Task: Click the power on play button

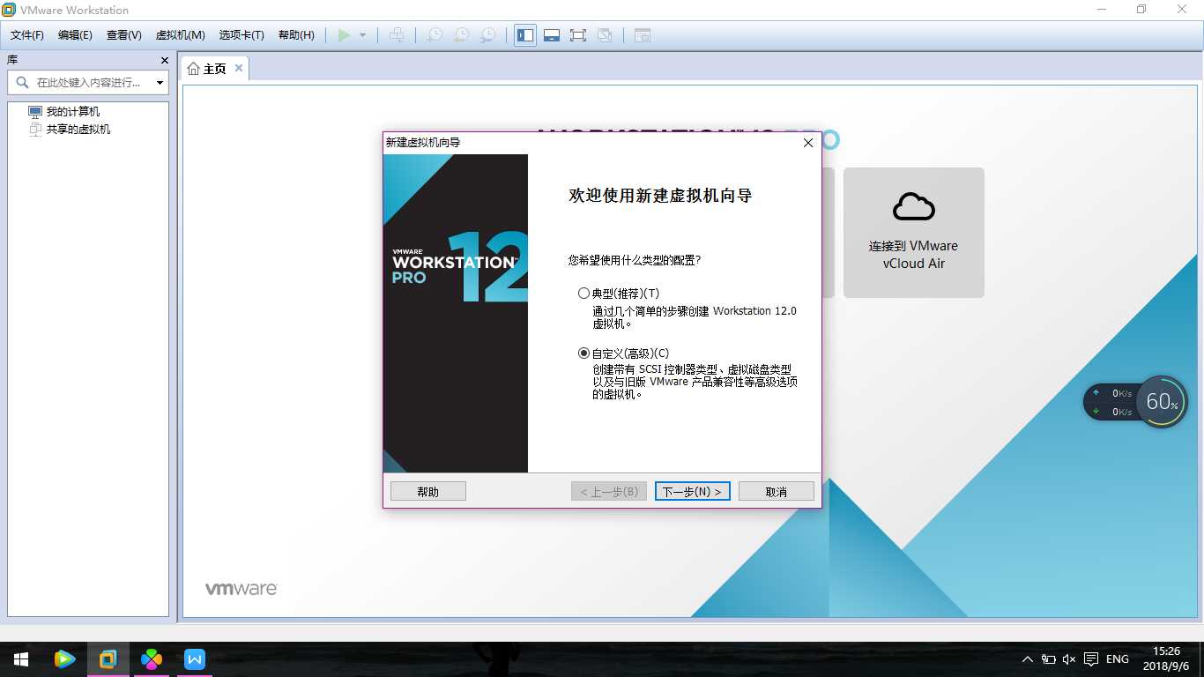Action: point(344,35)
